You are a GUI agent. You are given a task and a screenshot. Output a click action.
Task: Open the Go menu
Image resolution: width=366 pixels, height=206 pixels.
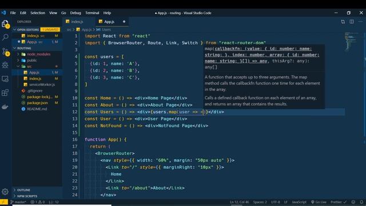pyautogui.click(x=63, y=13)
